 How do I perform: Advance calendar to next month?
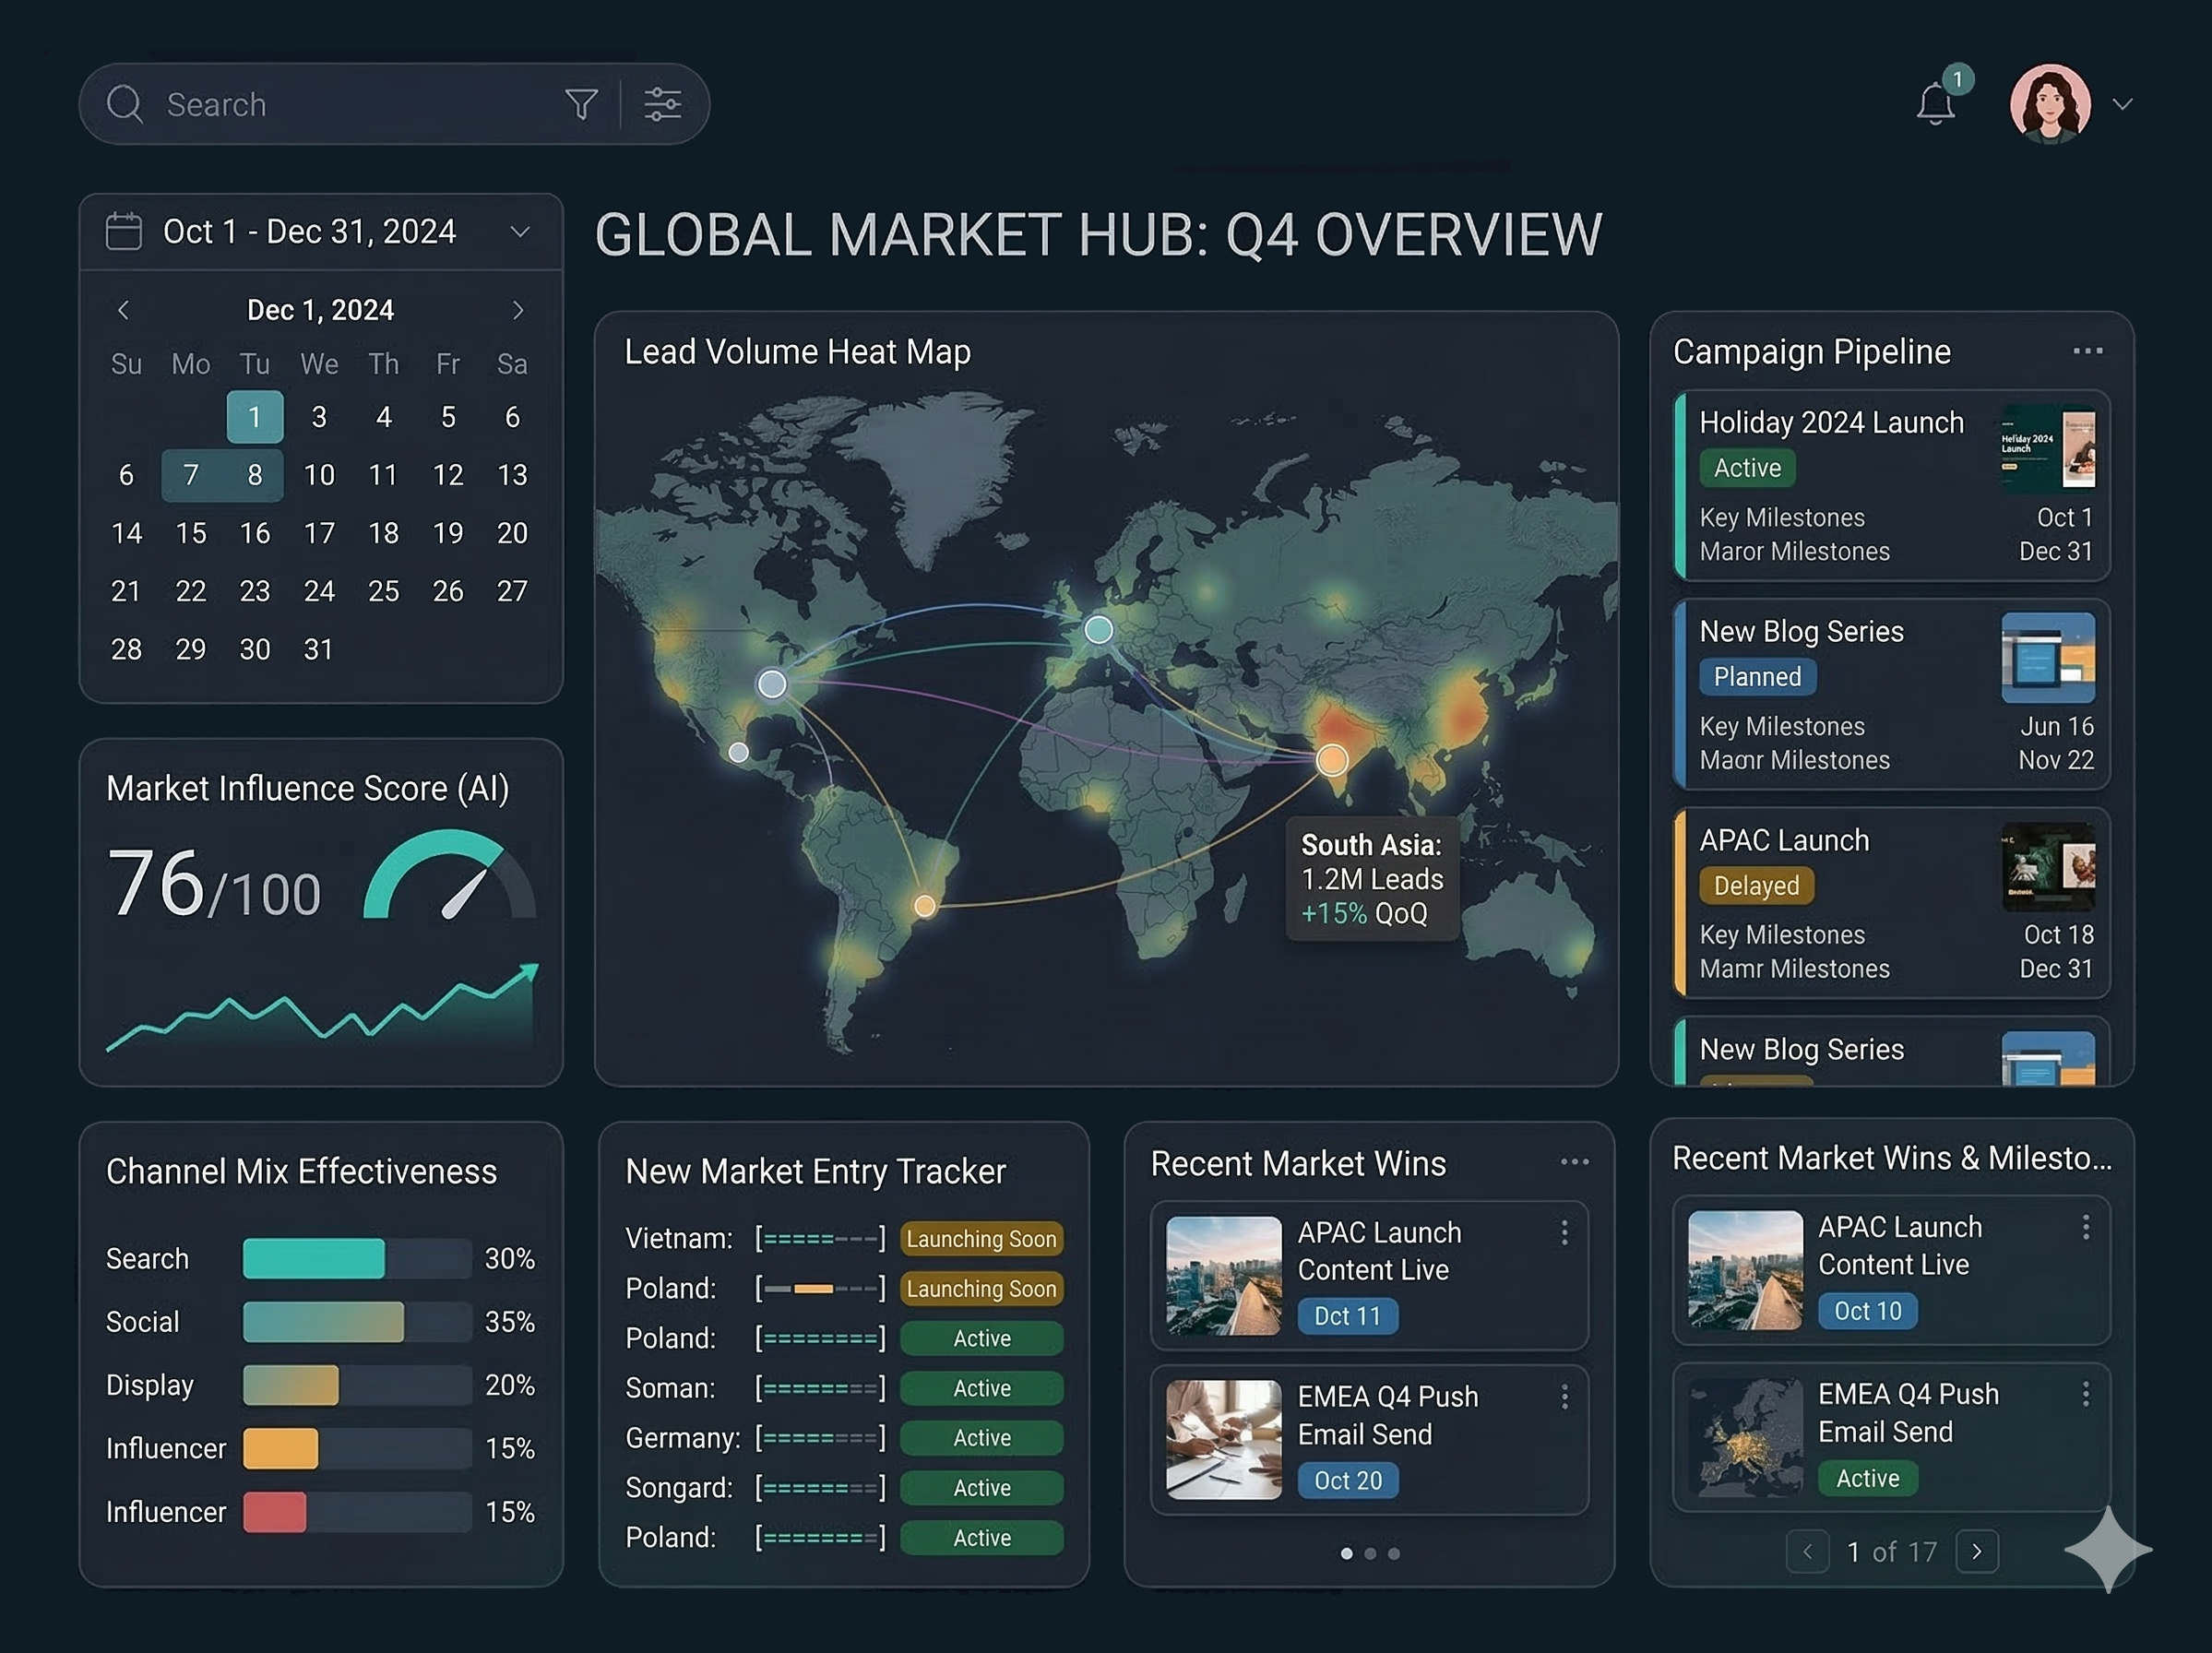518,310
